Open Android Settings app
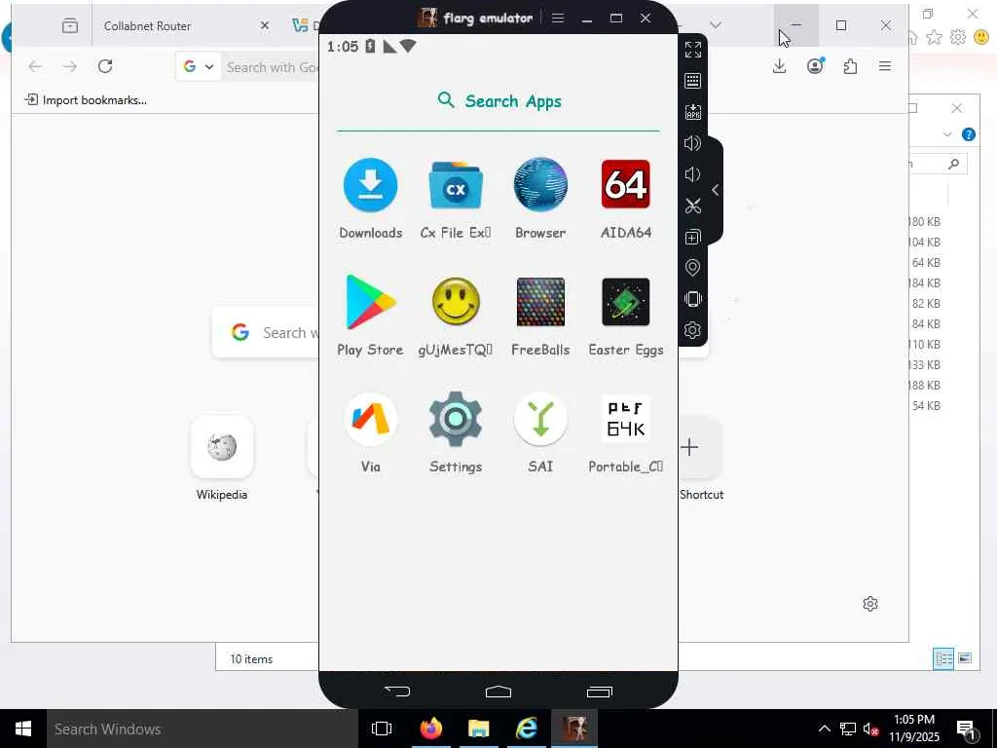The height and width of the screenshot is (748, 997). 456,419
